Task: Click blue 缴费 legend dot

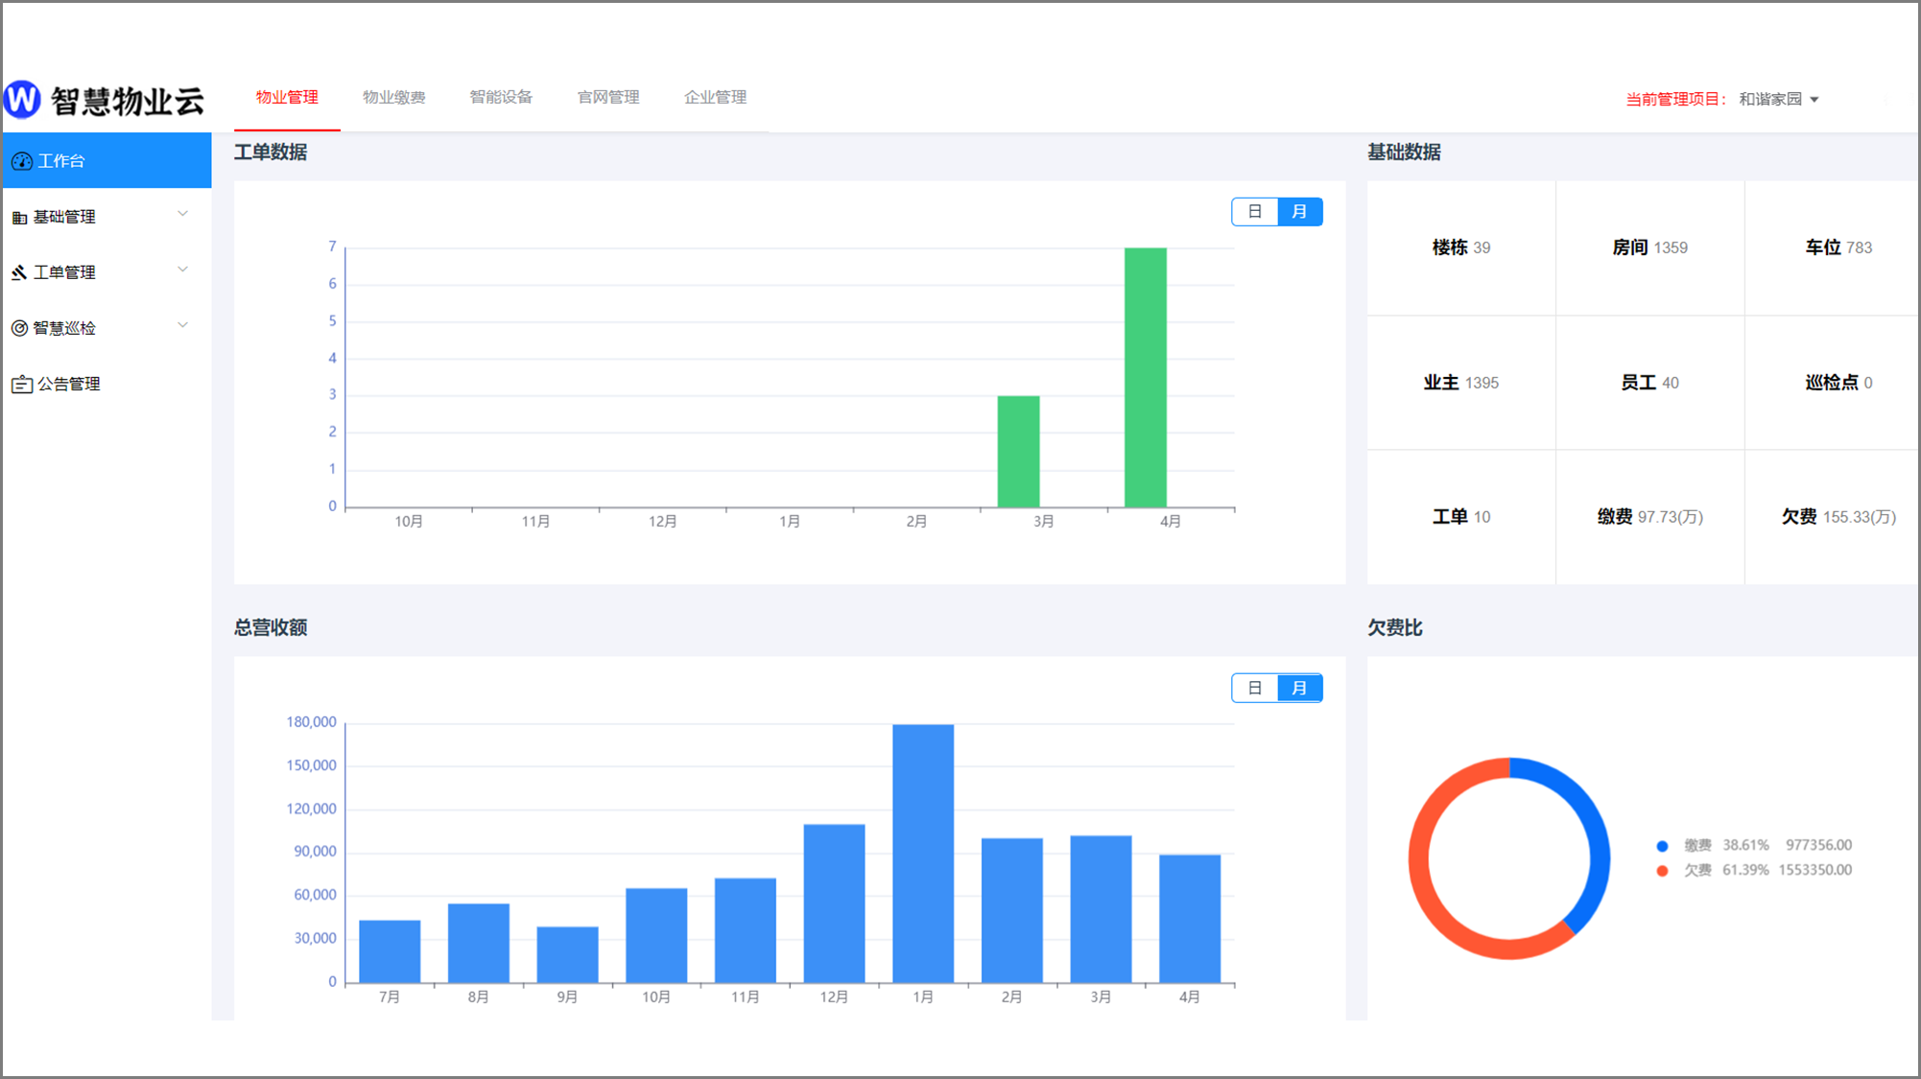Action: click(1662, 846)
